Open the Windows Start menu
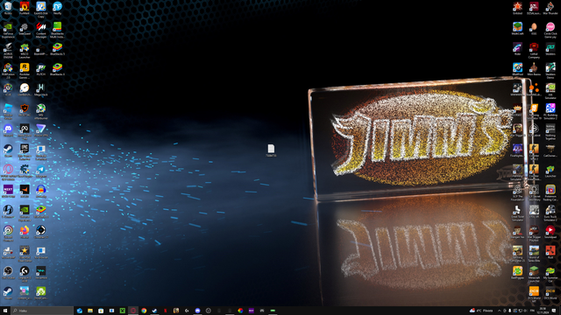 tap(5, 311)
